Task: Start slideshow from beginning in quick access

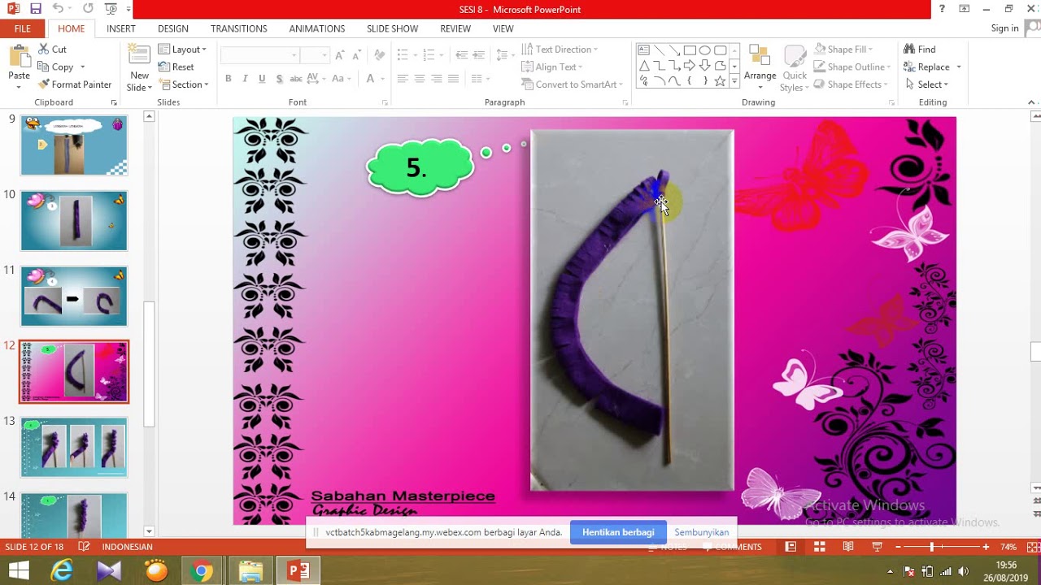Action: (x=111, y=9)
